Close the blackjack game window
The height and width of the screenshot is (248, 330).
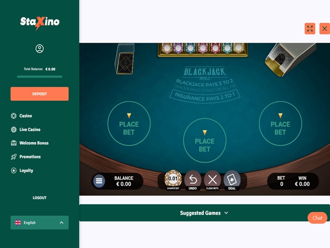(325, 29)
